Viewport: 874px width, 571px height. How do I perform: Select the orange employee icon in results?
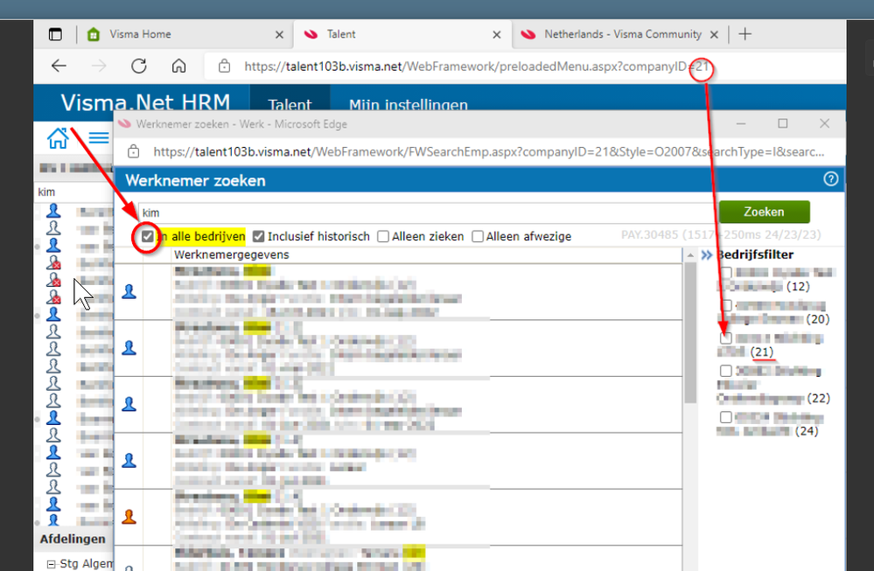[129, 517]
